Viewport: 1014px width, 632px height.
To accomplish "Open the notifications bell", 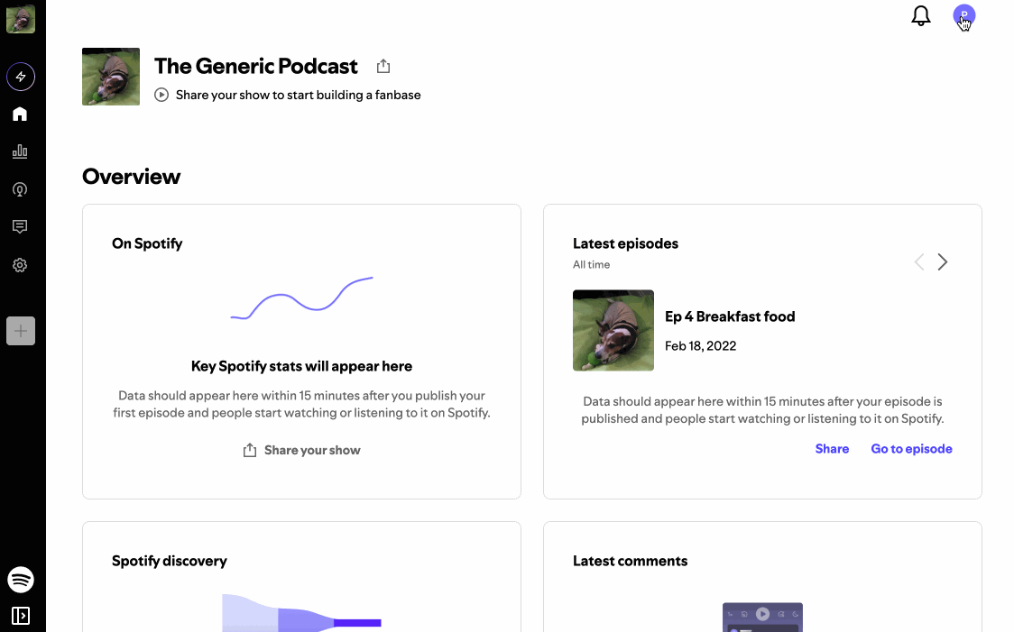I will (x=921, y=16).
